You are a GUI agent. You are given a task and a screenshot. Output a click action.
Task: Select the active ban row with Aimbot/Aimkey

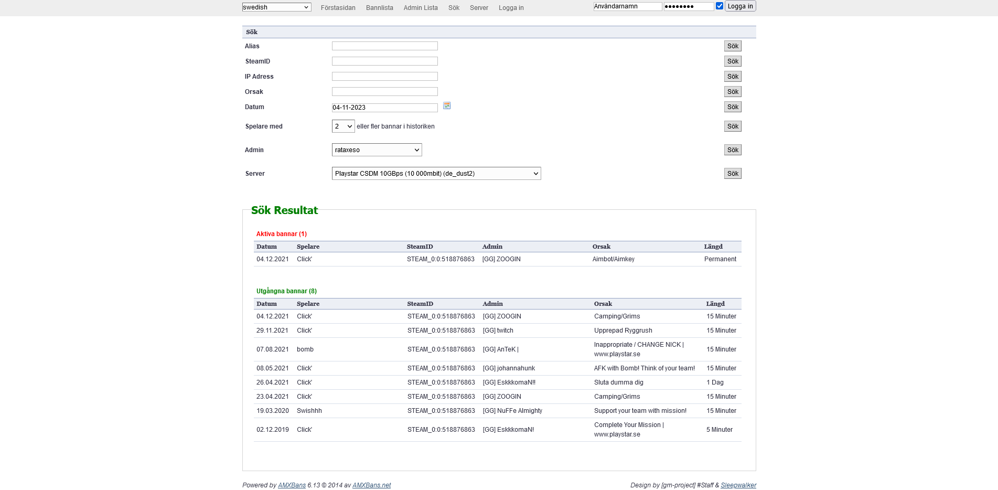tap(497, 259)
